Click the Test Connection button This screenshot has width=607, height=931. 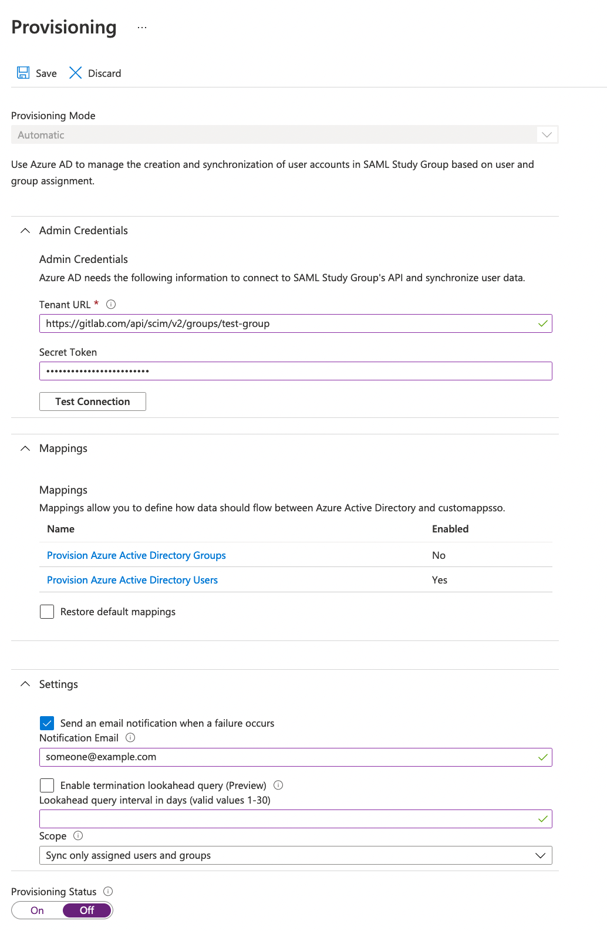tap(92, 401)
